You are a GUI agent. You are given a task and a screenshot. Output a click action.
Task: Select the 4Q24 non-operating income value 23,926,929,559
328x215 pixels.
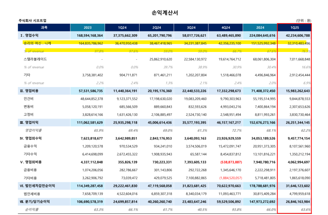[x=229, y=138]
